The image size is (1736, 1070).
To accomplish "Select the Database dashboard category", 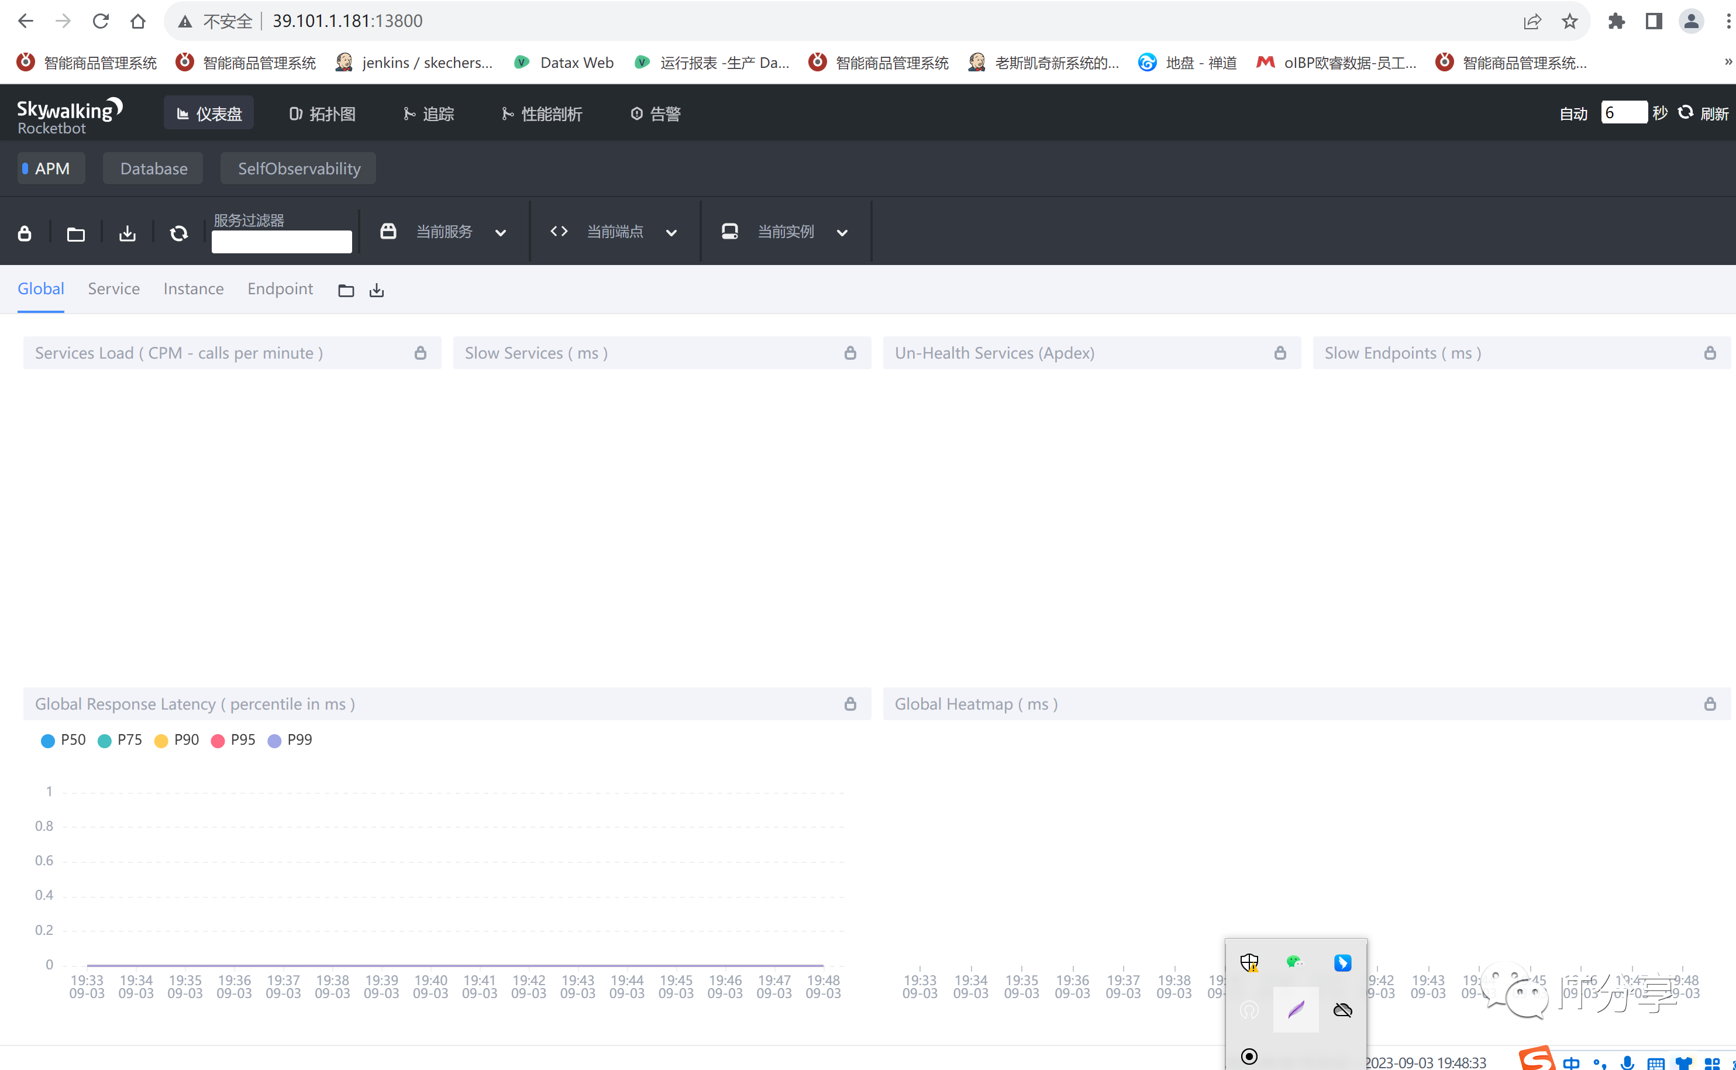I will [153, 168].
